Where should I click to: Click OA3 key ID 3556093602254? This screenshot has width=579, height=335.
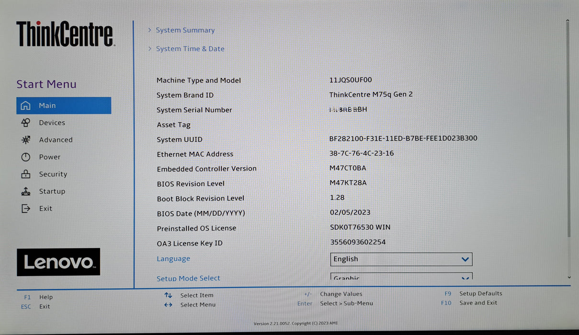tap(358, 242)
